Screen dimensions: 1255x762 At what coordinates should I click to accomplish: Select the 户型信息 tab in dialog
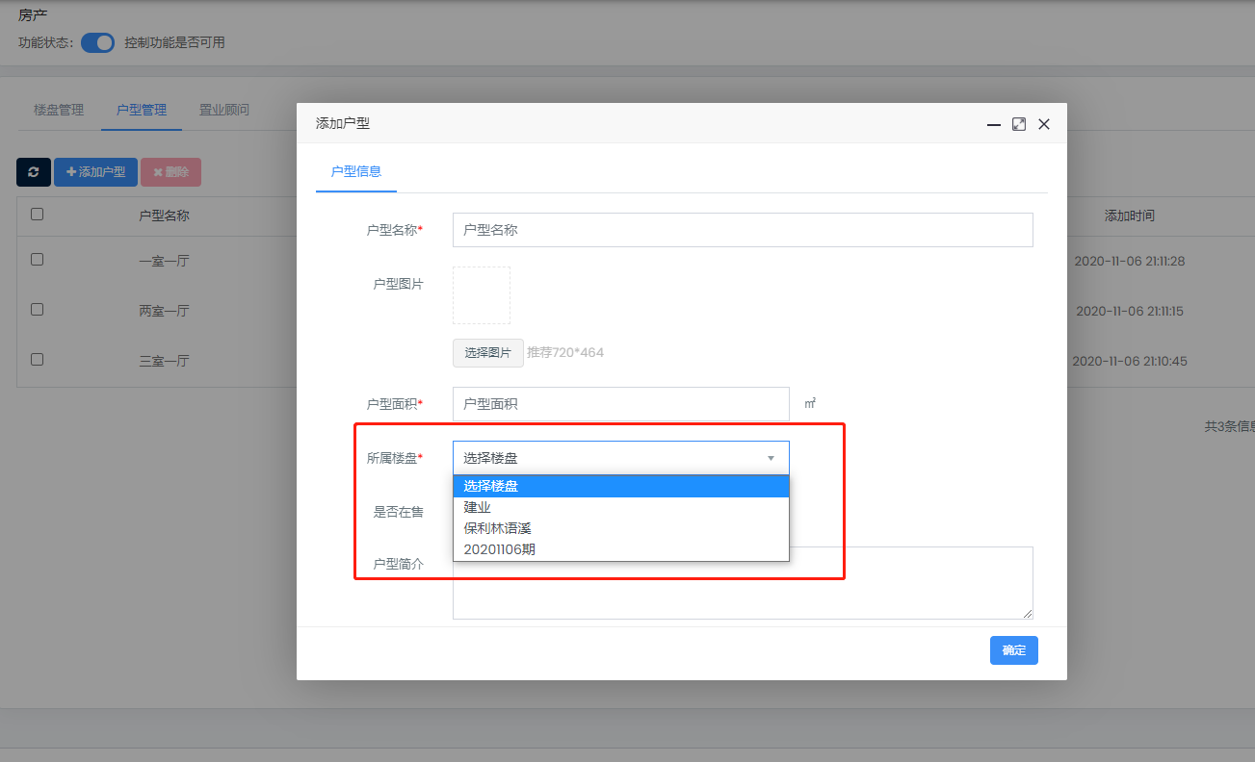coord(356,171)
